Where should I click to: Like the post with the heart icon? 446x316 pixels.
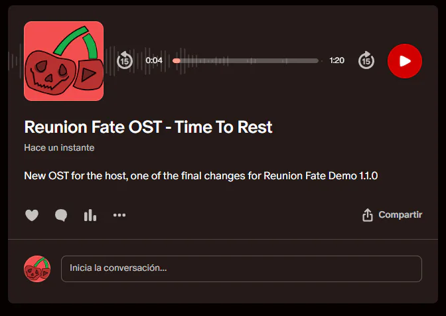(x=32, y=215)
